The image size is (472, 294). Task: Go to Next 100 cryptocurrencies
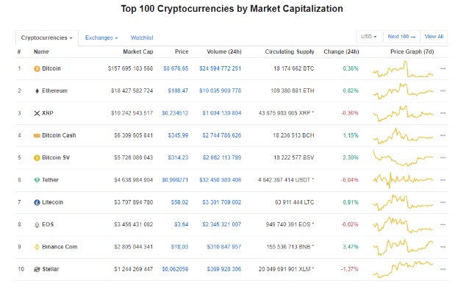tap(401, 37)
